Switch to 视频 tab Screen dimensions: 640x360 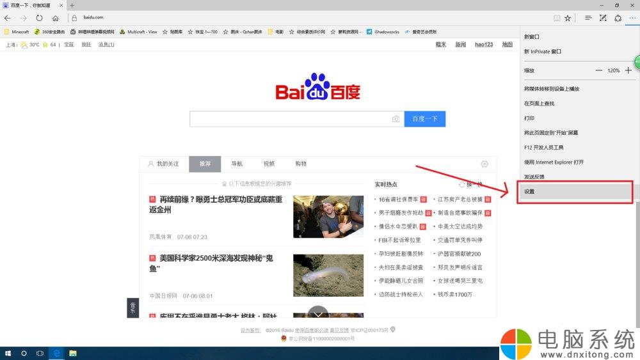pyautogui.click(x=269, y=164)
